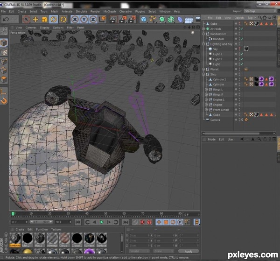
Task: Toggle the enable checkmark for Light.2
Action: [x=242, y=54]
